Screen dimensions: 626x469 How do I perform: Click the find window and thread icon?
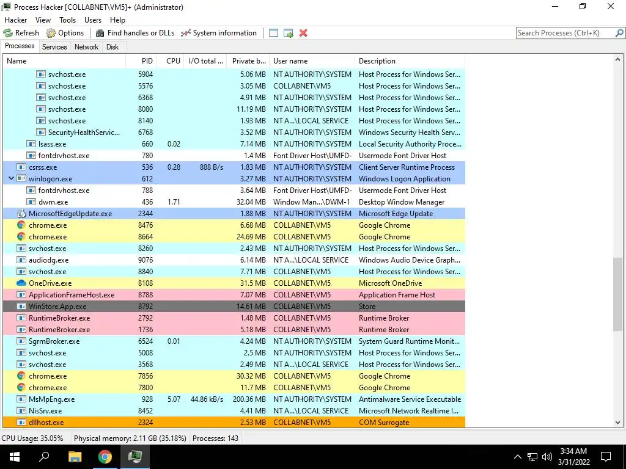(x=289, y=33)
